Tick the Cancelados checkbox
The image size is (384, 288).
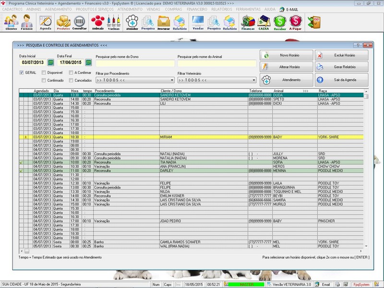coord(71,80)
